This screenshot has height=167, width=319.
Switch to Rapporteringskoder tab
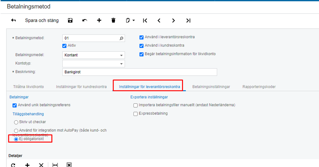coord(259,87)
